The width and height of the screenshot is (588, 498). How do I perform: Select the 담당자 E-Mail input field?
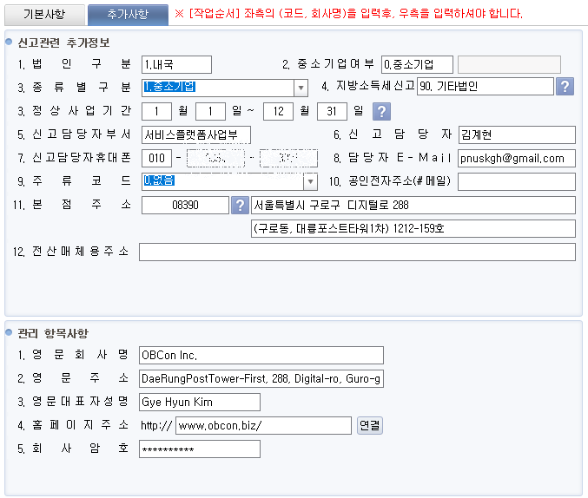[x=516, y=158]
